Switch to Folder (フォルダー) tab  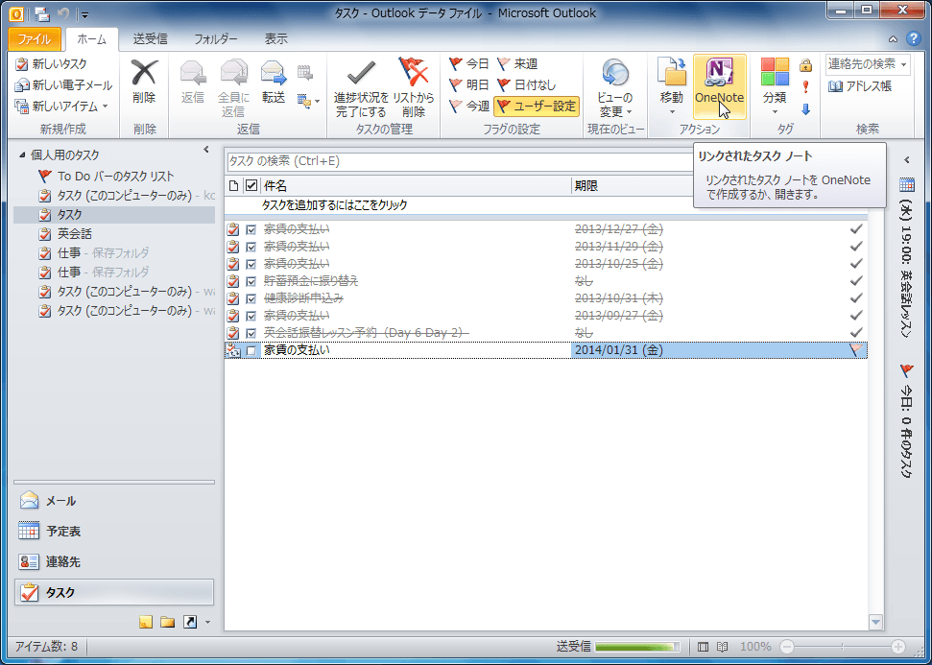point(216,39)
